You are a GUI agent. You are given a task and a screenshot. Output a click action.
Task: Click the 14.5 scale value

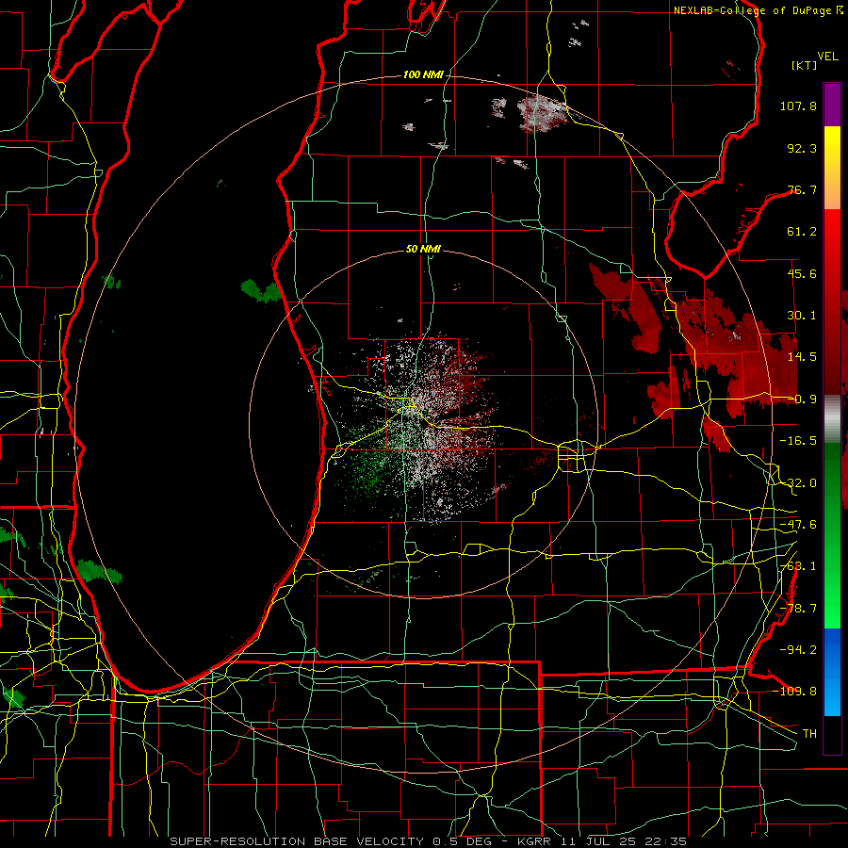pos(802,357)
